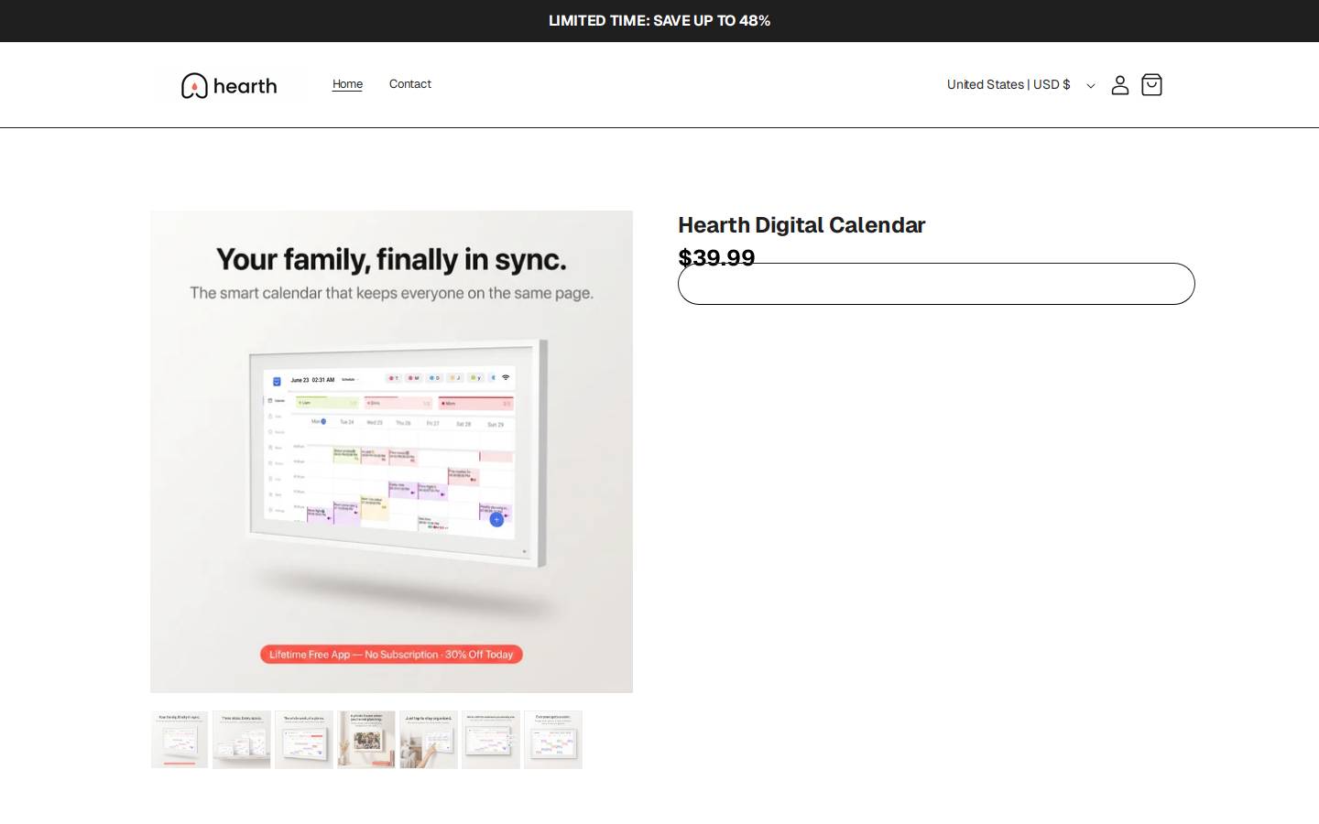Select the thumbnail showing a family photo frame
This screenshot has width=1319, height=824.
tap(366, 740)
